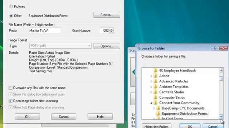The width and height of the screenshot is (229, 128).
Task: Click Cancel in the File Save Settings dialog
Action: tap(64, 117)
